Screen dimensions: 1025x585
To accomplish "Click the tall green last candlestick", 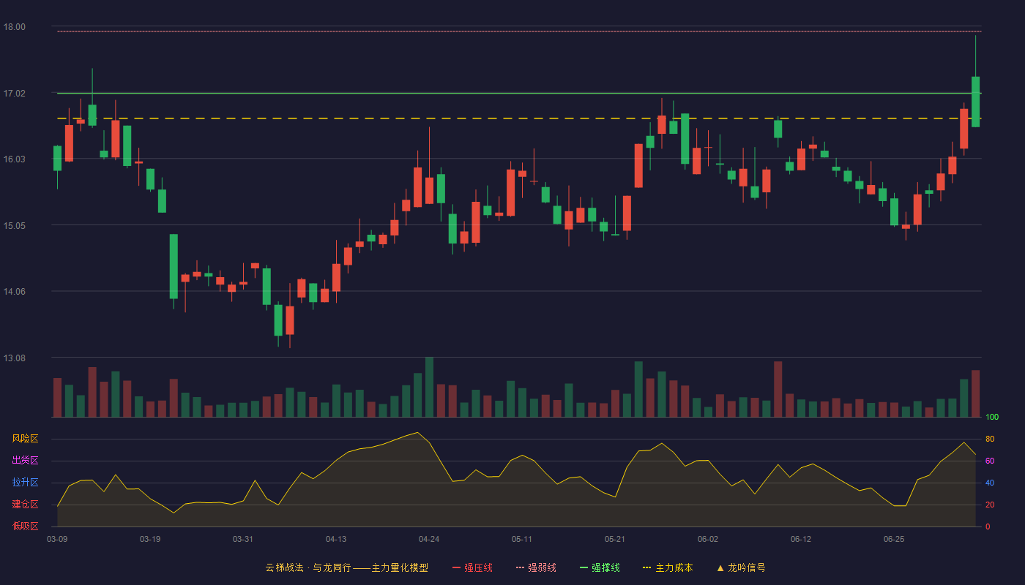I will [975, 102].
